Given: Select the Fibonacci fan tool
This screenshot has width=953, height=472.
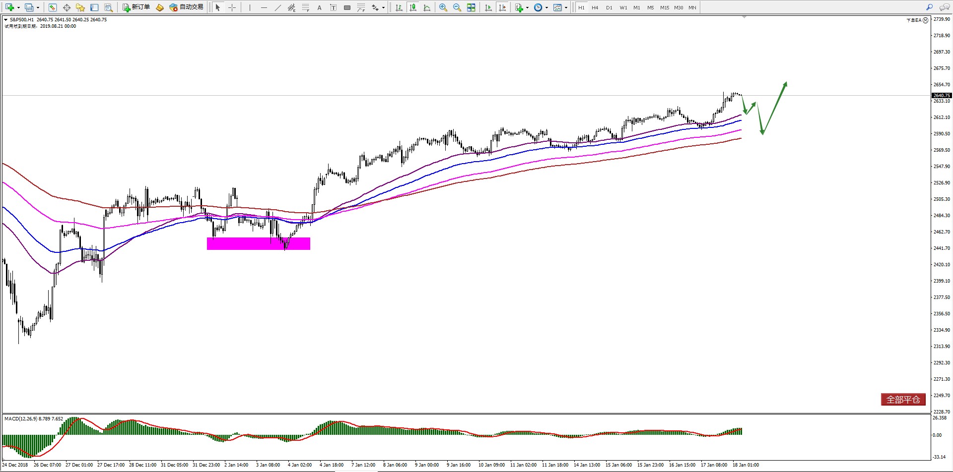Looking at the screenshot, I should pyautogui.click(x=361, y=7).
